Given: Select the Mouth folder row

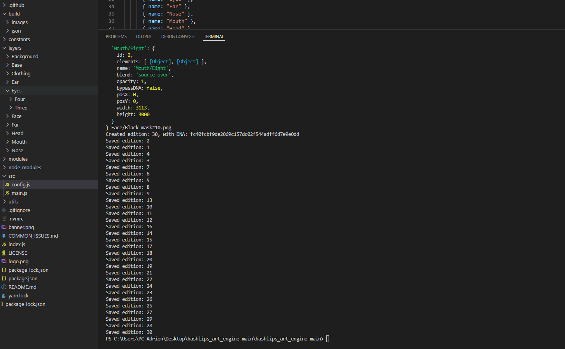Looking at the screenshot, I should 49,142.
